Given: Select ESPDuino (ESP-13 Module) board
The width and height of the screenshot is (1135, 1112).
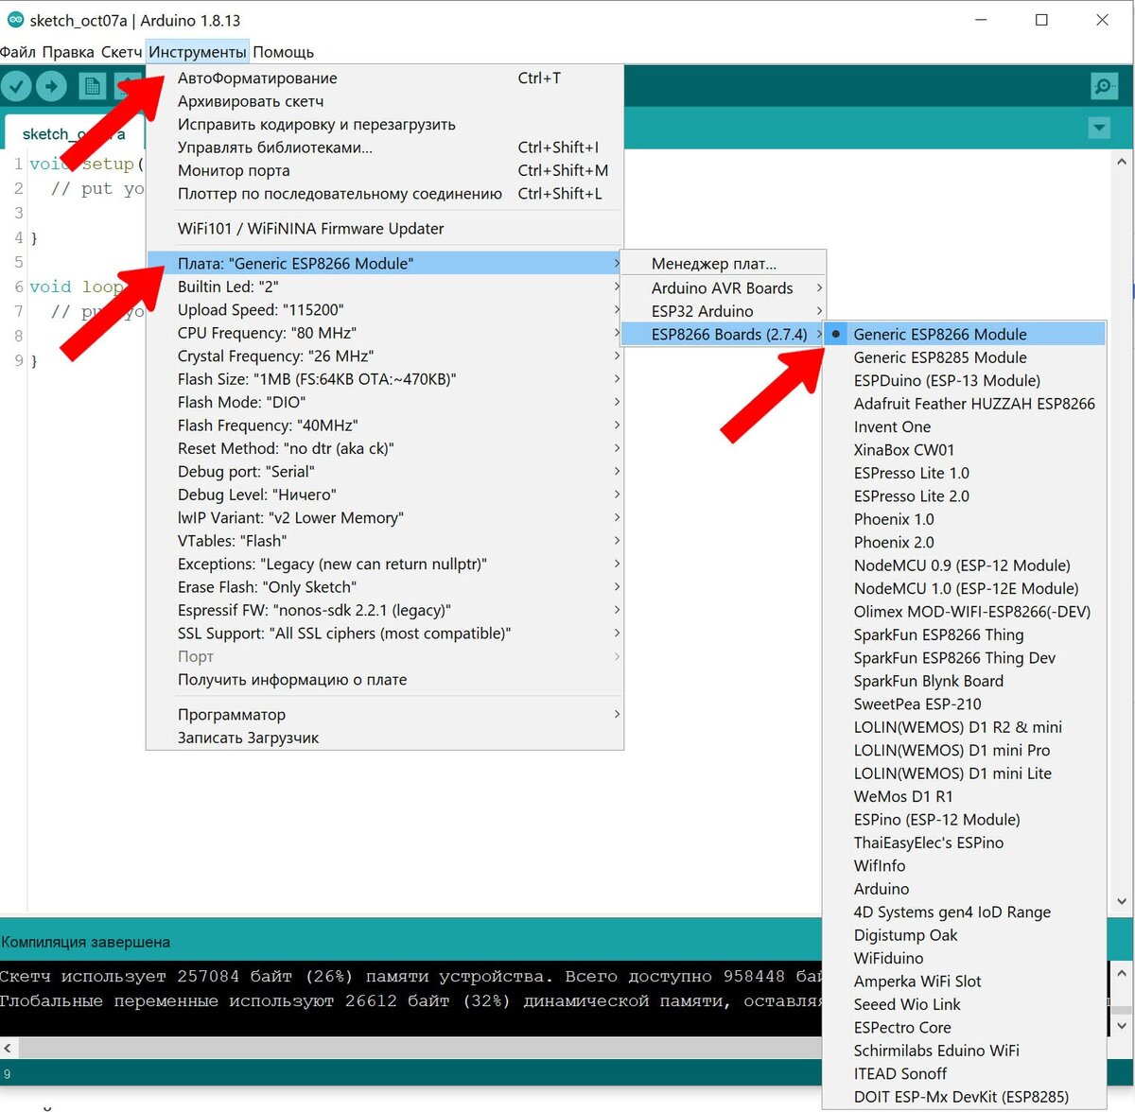Looking at the screenshot, I should click(964, 381).
